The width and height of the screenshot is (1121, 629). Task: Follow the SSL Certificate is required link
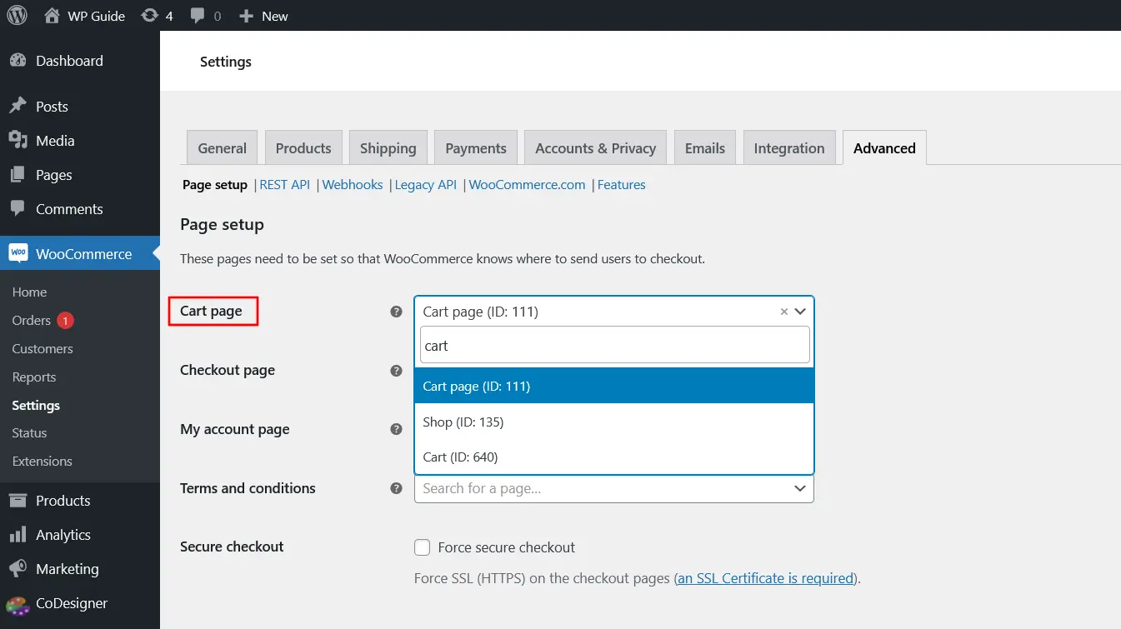[x=765, y=578]
